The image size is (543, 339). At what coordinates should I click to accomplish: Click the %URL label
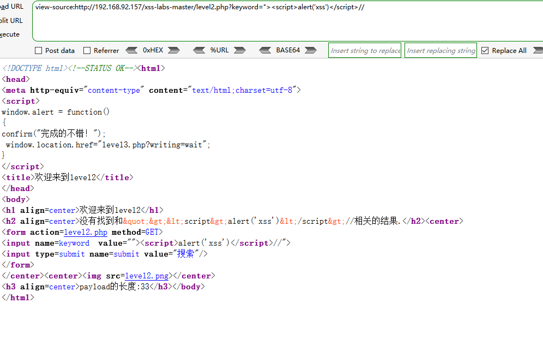[219, 50]
